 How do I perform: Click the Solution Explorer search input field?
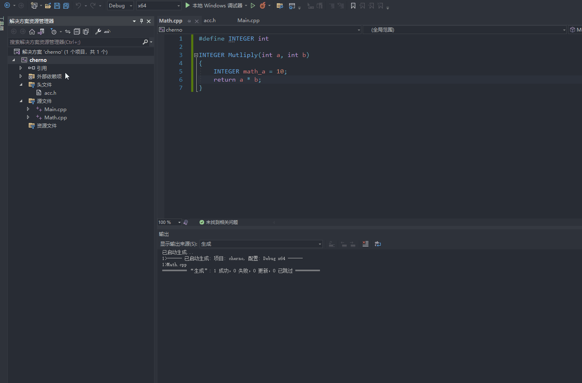pyautogui.click(x=75, y=42)
